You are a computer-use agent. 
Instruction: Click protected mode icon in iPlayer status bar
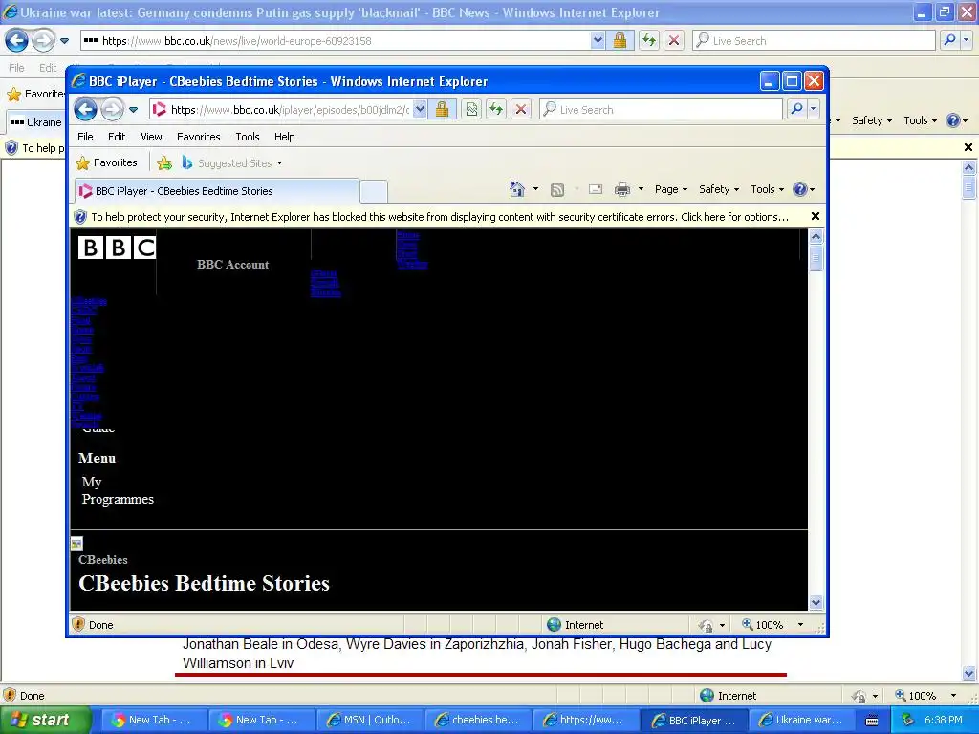(707, 625)
